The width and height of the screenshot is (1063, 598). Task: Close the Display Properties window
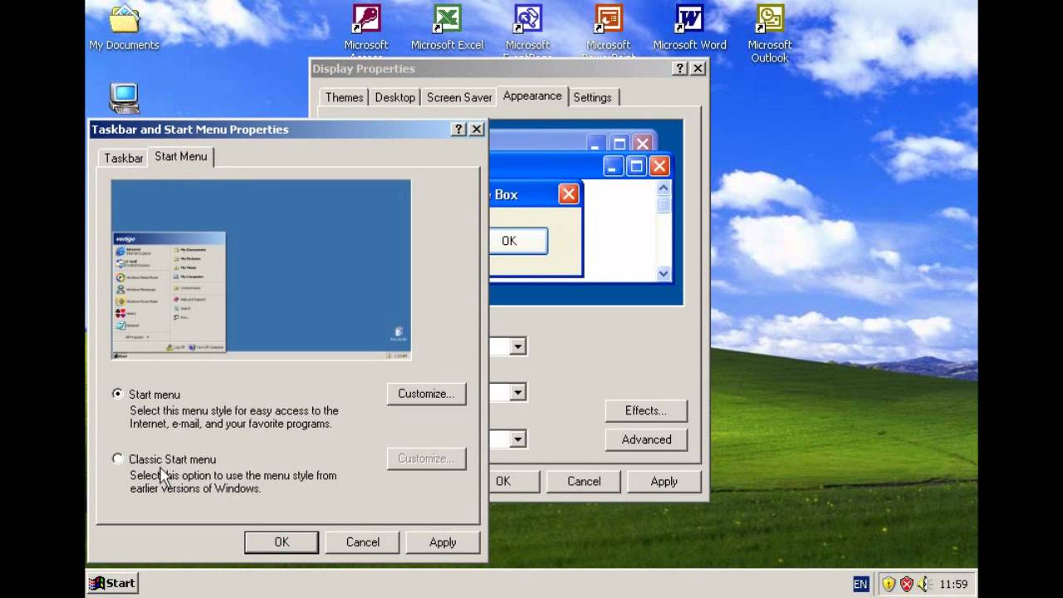pos(698,69)
